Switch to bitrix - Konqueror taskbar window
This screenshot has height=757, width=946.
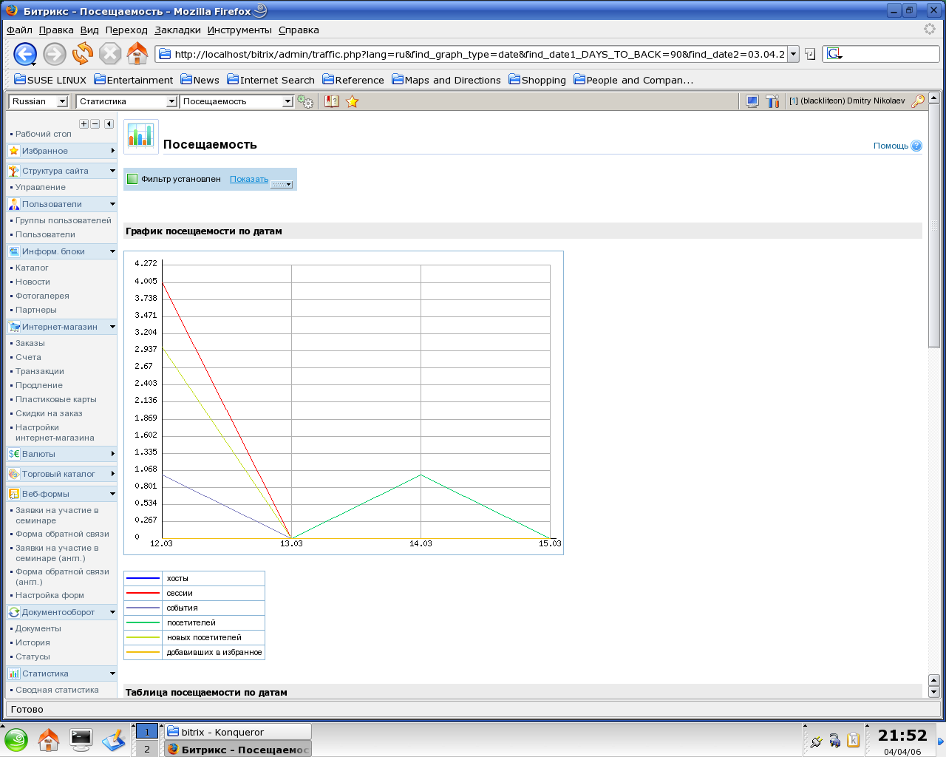point(237,732)
